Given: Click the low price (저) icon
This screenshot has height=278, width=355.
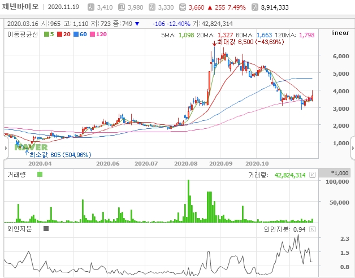Looking at the screenshot, I should coord(152,7).
